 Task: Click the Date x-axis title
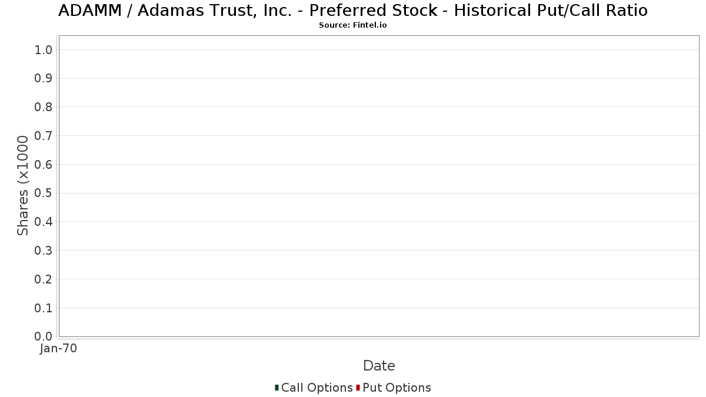tap(379, 366)
